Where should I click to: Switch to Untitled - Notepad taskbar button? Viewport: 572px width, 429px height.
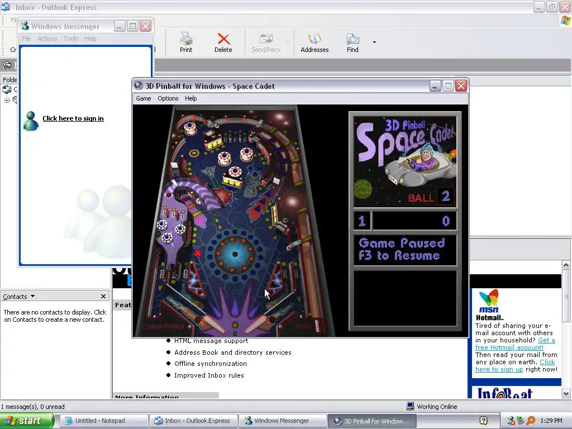point(103,421)
